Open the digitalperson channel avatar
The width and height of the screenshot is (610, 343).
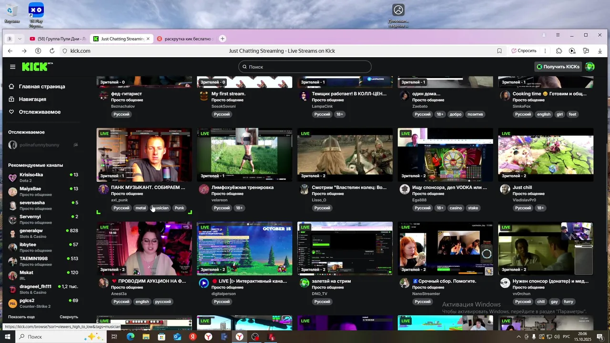coord(204,283)
